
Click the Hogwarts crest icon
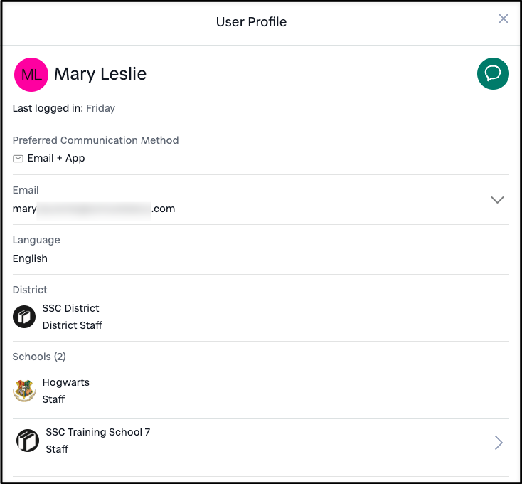[x=24, y=391]
